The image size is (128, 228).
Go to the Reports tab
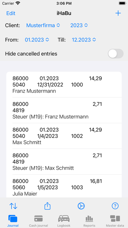pyautogui.click(x=89, y=221)
